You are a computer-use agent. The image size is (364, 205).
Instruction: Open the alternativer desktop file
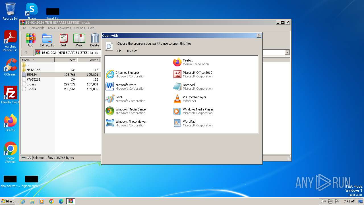click(10, 182)
